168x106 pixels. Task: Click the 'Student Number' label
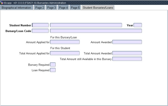(20, 25)
